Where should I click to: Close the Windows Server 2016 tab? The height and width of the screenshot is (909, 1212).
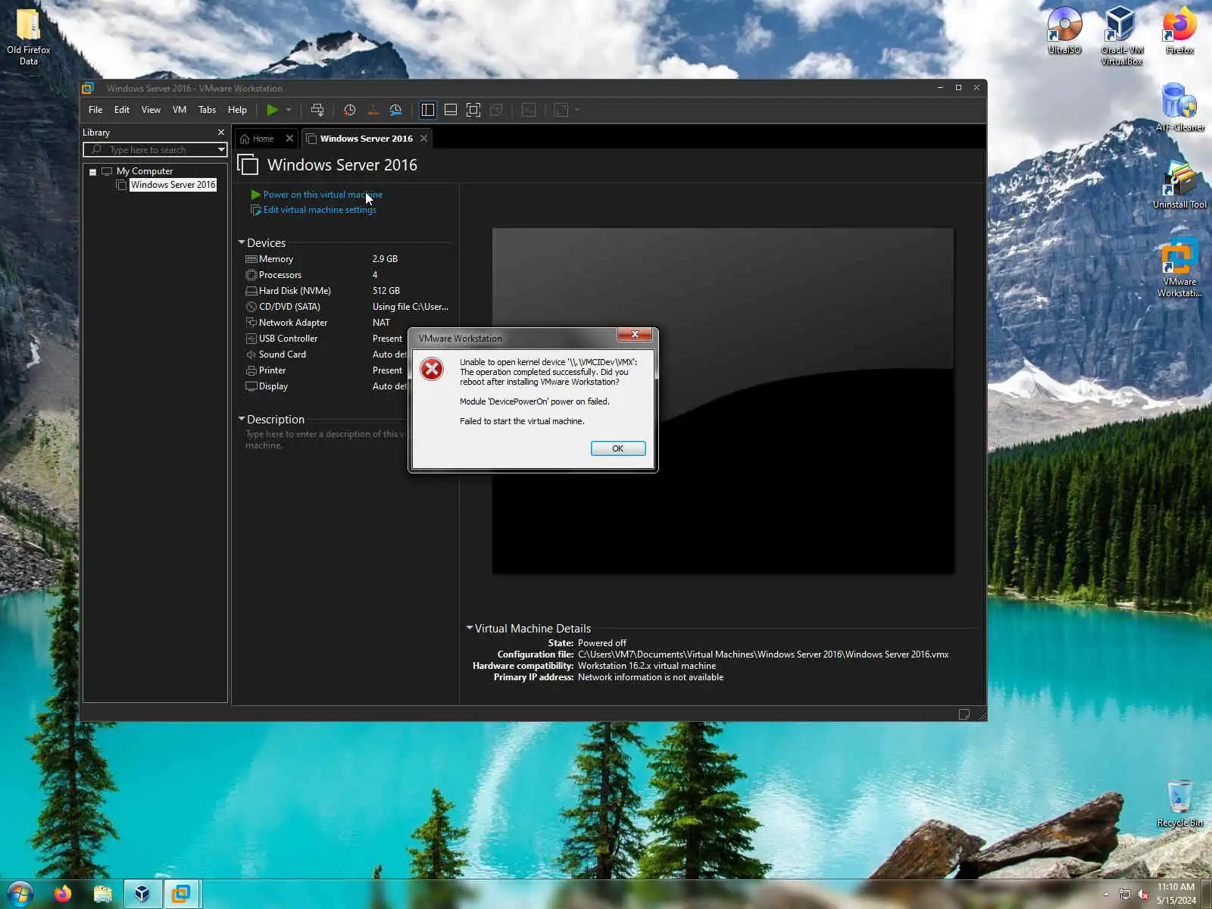pos(424,139)
